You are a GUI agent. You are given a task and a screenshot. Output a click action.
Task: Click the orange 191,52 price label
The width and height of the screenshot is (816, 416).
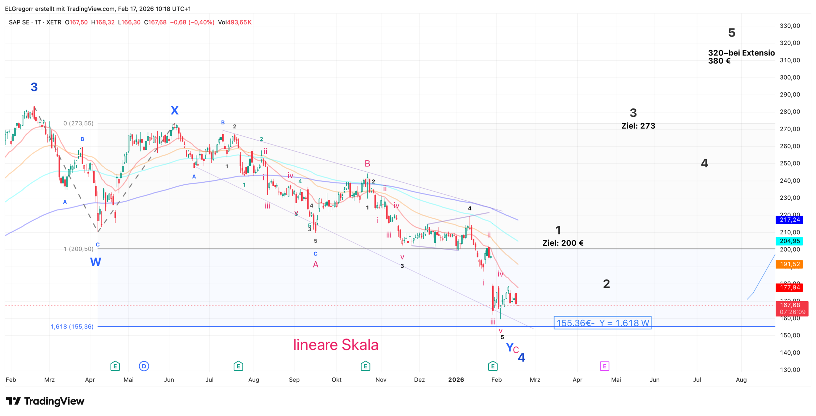pyautogui.click(x=790, y=264)
